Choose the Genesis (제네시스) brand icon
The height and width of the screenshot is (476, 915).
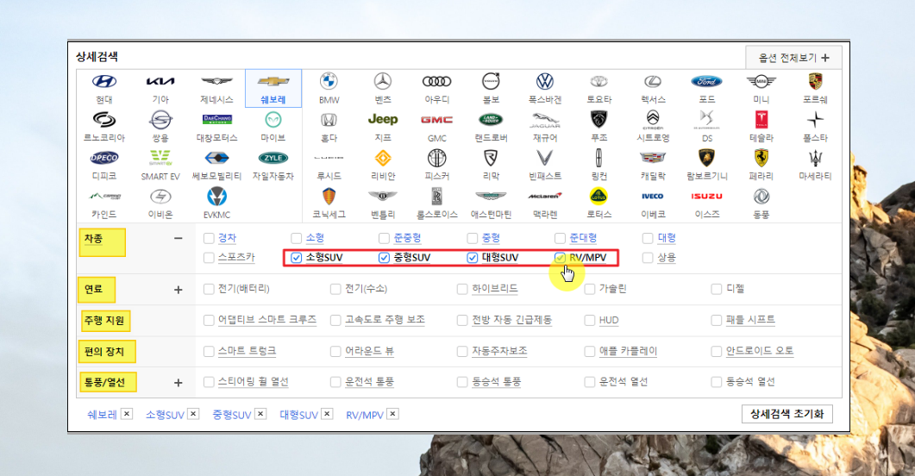click(216, 81)
